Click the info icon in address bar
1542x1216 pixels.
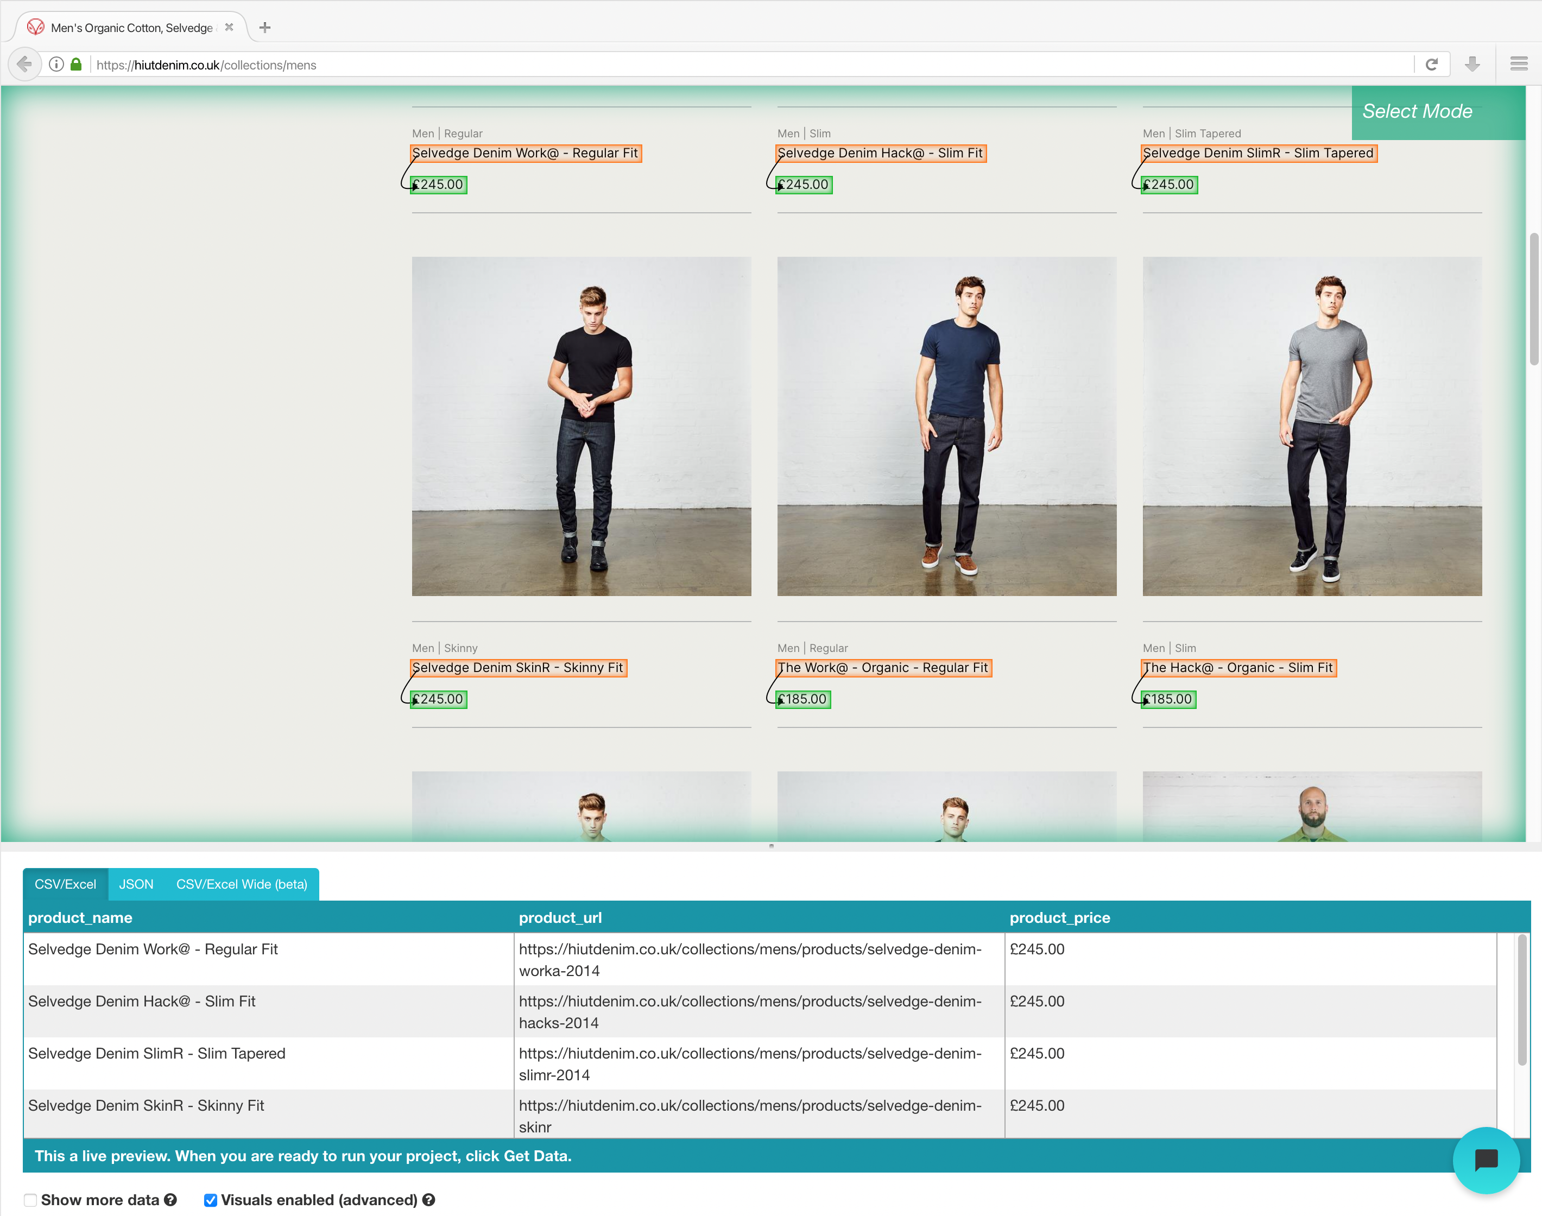[x=59, y=65]
